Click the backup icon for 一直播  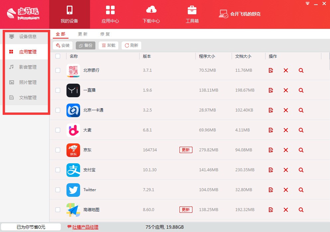(271, 90)
